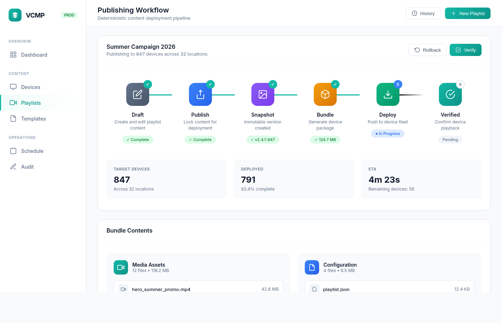The image size is (502, 323).
Task: Select the Snapshot step image icon
Action: pos(263,94)
